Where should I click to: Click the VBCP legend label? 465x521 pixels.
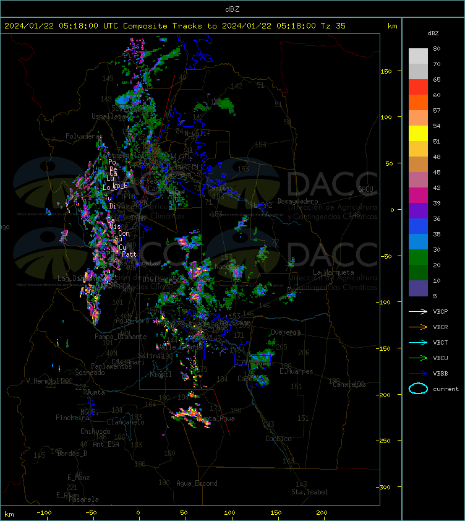point(440,312)
